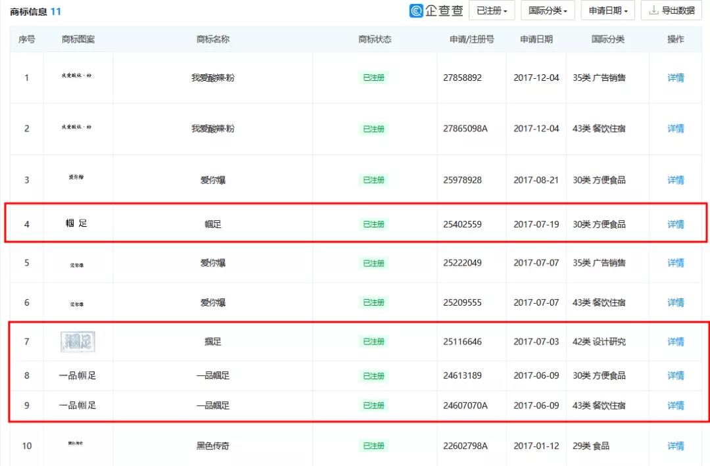Click the 帼足 trademark image in row 7
710x466 pixels.
tap(78, 342)
